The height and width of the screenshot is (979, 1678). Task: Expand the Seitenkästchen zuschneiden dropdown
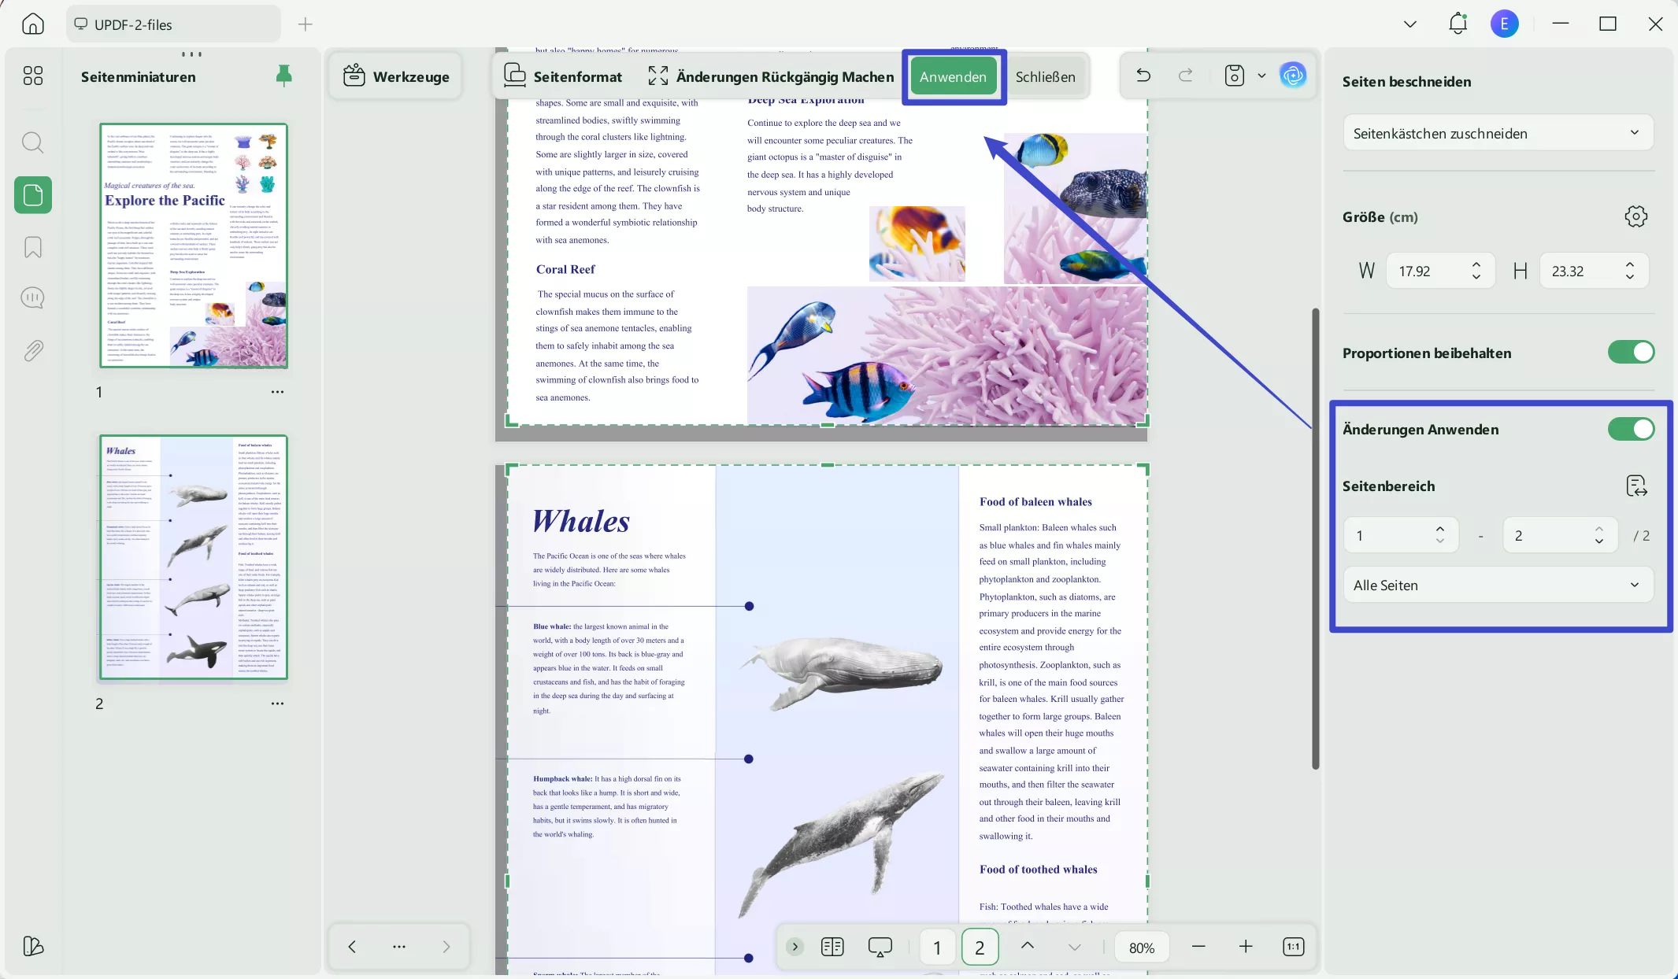point(1497,133)
